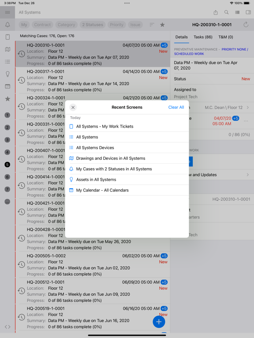Select case HQ-200505-1-0002 in list

point(93,265)
